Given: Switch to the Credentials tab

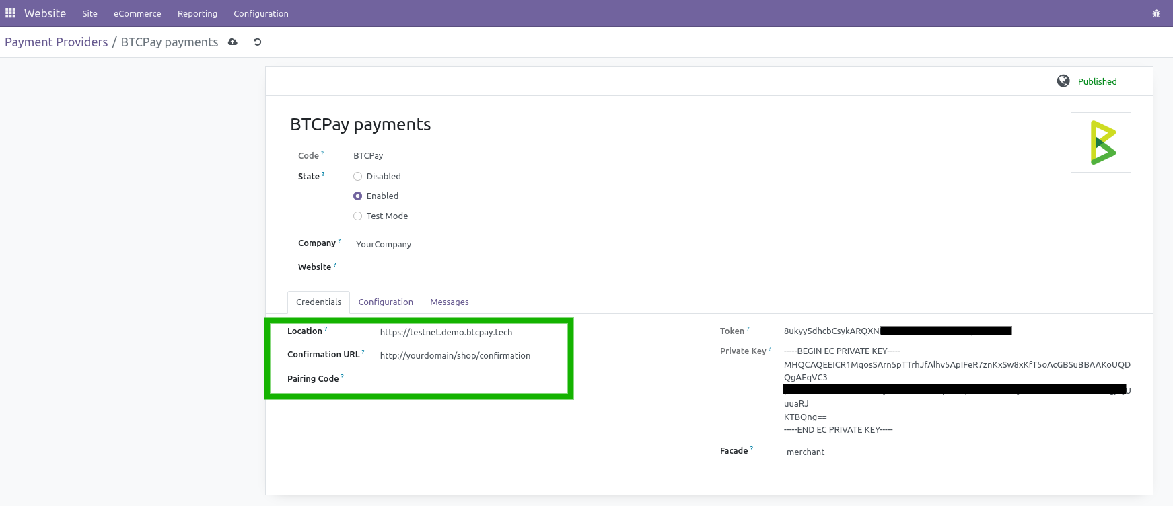Looking at the screenshot, I should 318,302.
